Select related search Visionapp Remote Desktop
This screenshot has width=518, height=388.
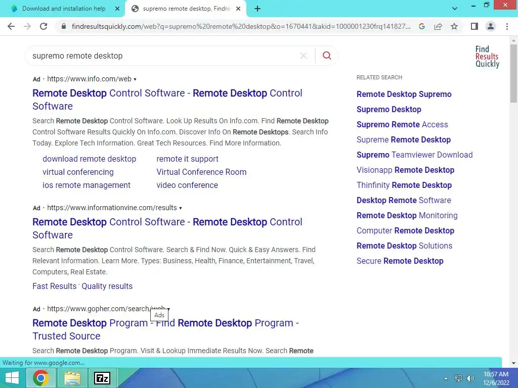click(x=405, y=170)
